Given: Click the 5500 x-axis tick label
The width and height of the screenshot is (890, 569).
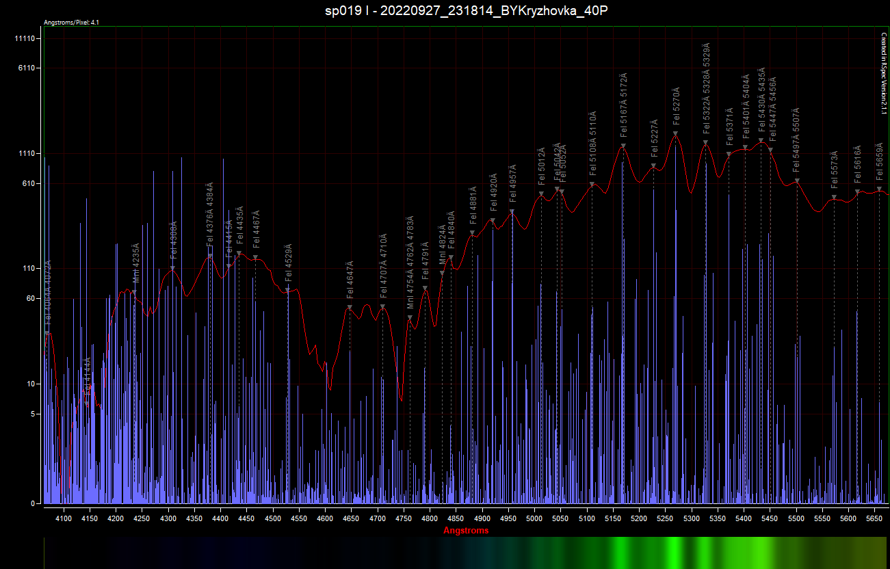Looking at the screenshot, I should (x=796, y=519).
